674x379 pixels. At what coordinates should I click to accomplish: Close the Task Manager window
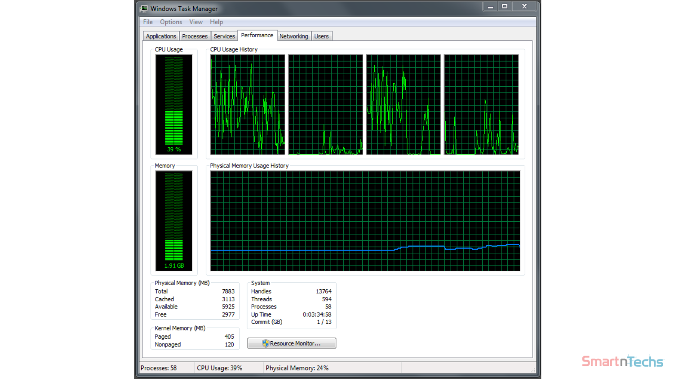pos(524,6)
